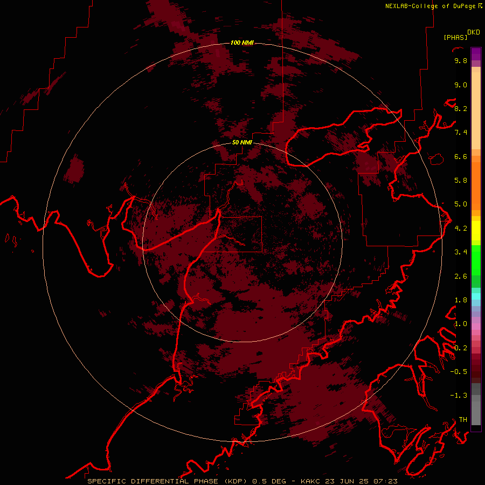Viewport: 485px width, 485px height.
Task: Click the 0.5 DEG tilt text in the caption
Action: pyautogui.click(x=269, y=481)
